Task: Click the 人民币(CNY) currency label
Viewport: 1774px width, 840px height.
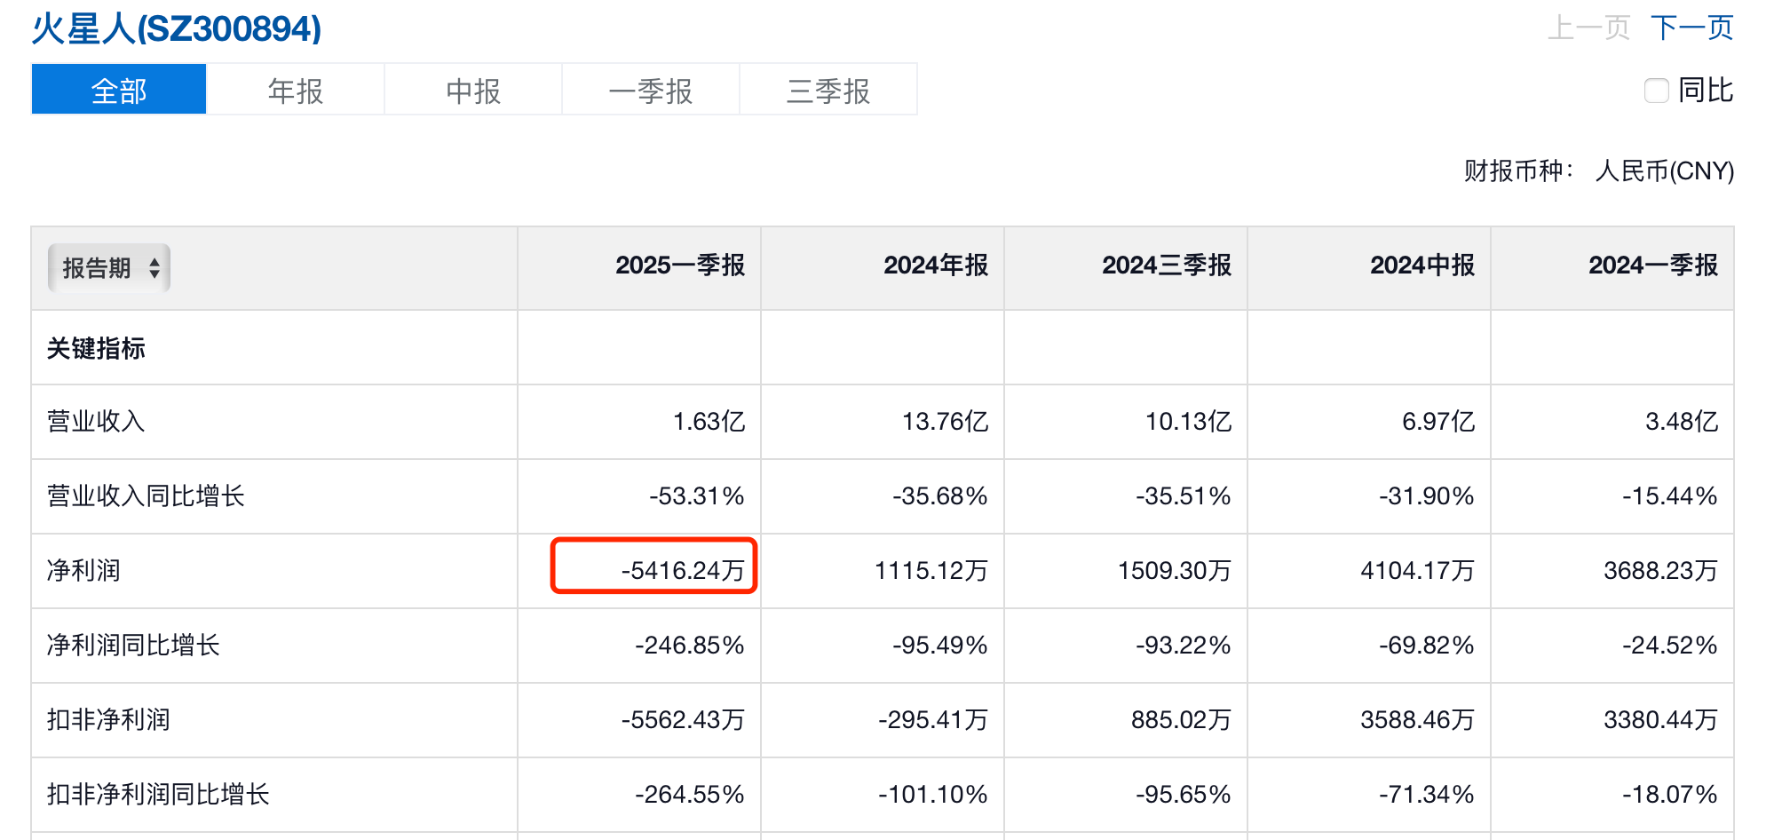Action: [1664, 170]
